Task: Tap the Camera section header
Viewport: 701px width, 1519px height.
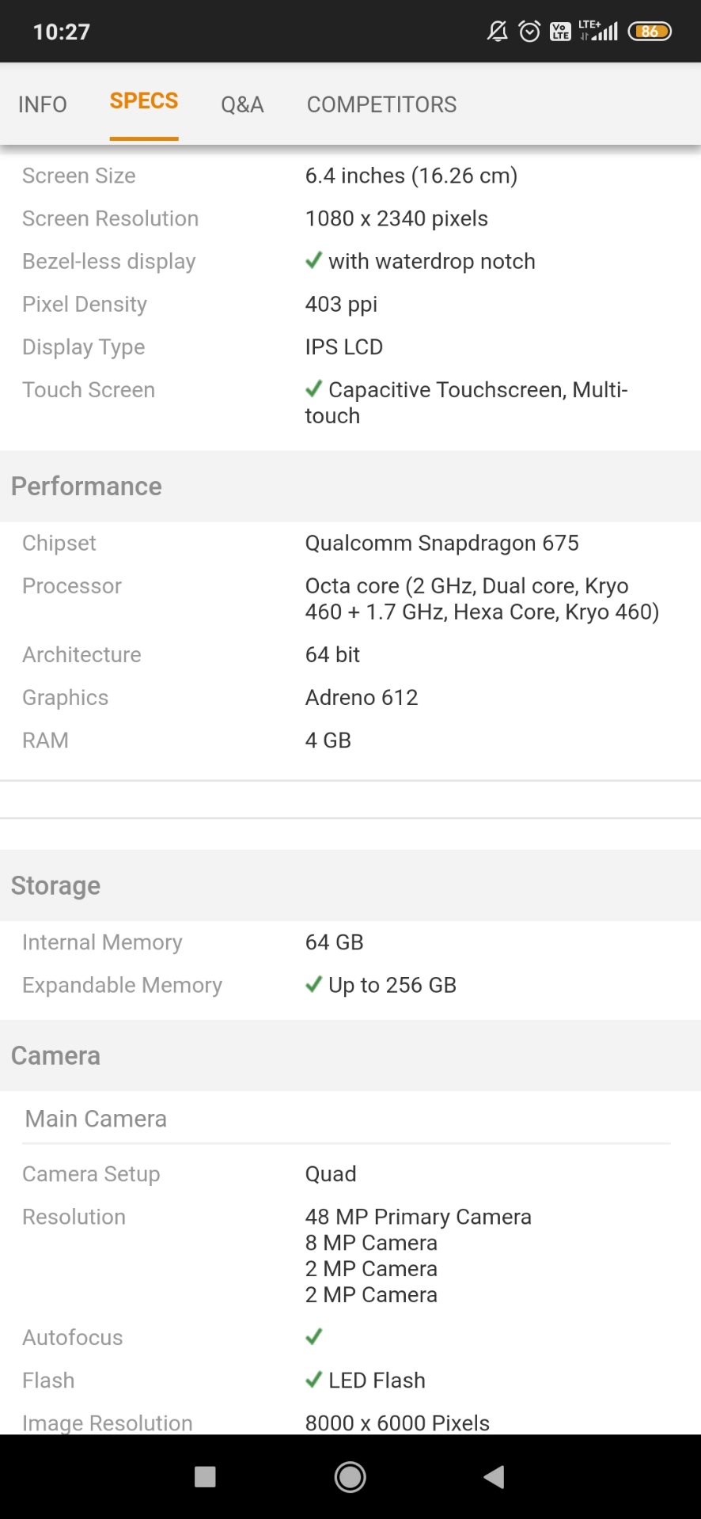Action: click(x=55, y=1055)
